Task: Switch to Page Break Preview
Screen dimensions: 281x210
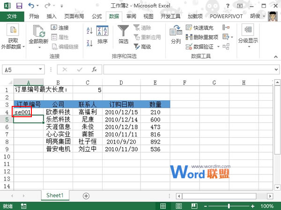Action: tap(194, 206)
